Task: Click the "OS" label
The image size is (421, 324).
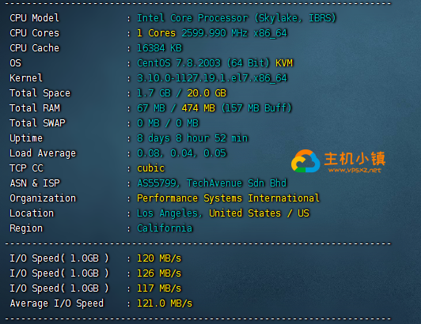Action: coord(15,63)
